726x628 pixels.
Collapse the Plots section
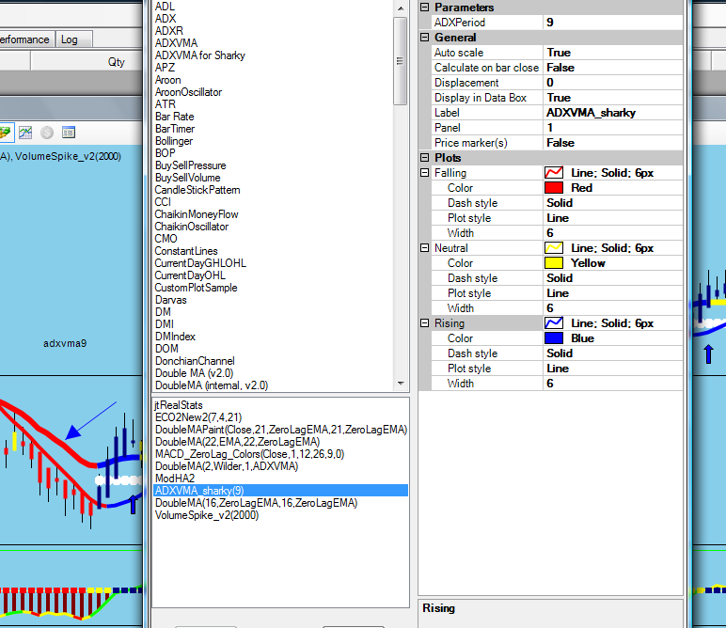point(424,158)
